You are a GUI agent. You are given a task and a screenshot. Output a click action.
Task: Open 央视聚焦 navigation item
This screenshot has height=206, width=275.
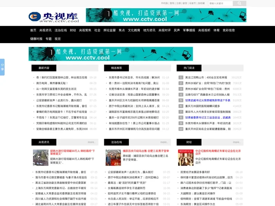coord(85,30)
